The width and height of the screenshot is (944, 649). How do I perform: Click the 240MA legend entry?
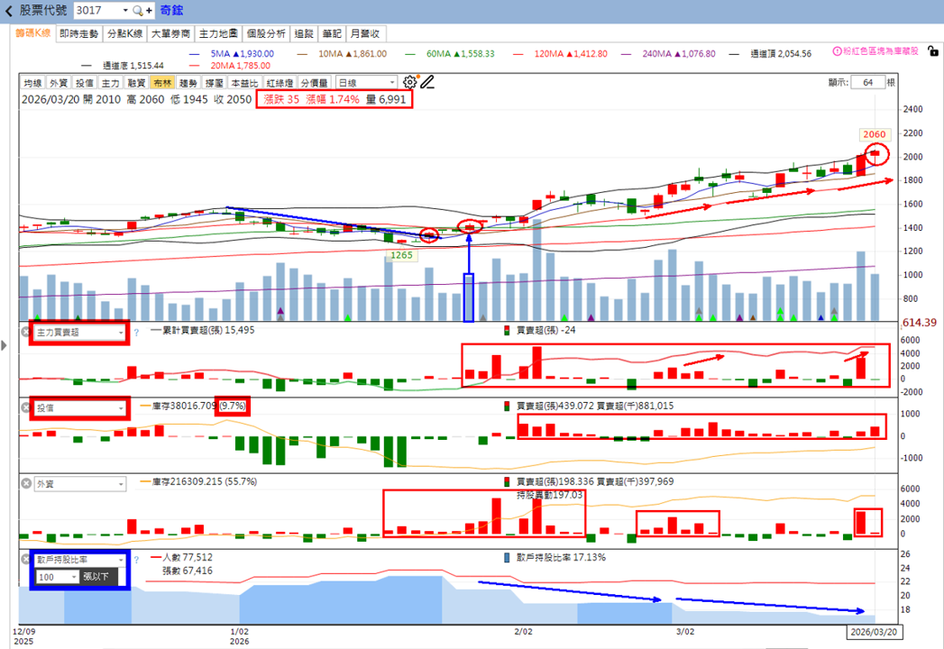tap(668, 53)
